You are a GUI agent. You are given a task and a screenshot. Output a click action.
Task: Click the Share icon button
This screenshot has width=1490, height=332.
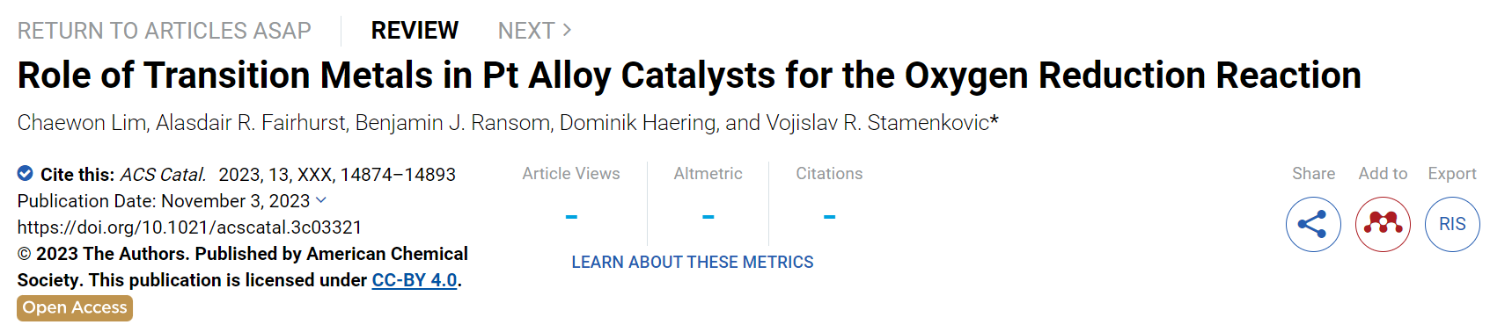click(x=1313, y=225)
